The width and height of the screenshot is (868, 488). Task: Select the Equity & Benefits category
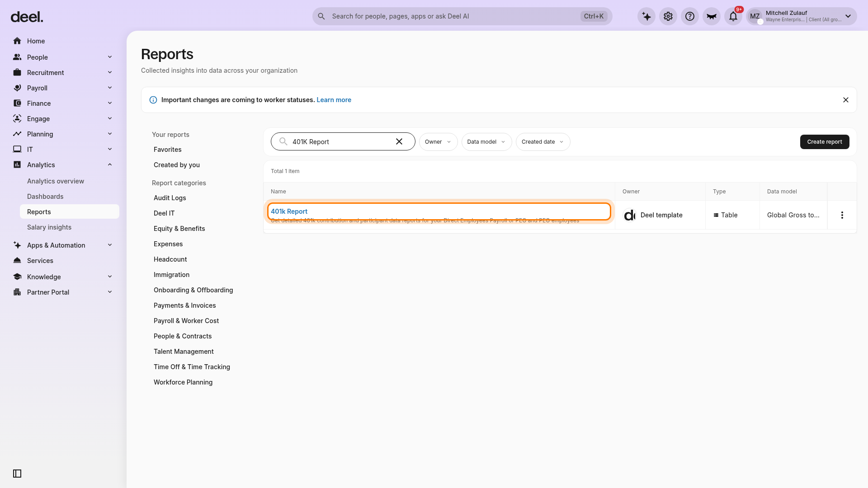[179, 229]
